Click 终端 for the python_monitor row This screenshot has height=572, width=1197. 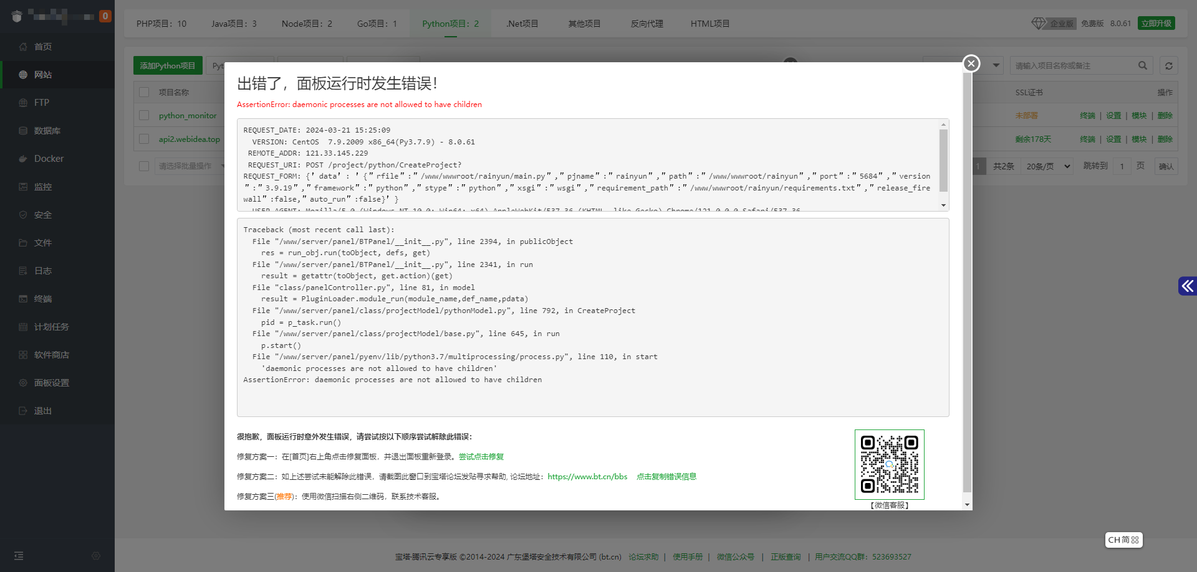tap(1087, 115)
